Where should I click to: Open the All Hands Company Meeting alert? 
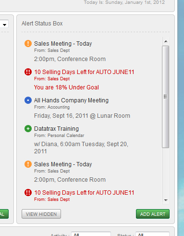pyautogui.click(x=71, y=100)
